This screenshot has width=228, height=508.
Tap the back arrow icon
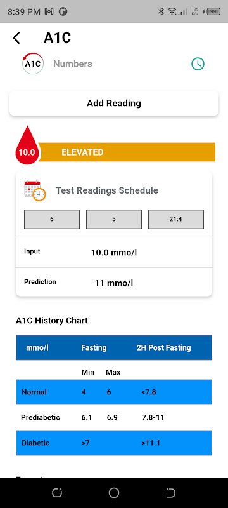point(16,38)
